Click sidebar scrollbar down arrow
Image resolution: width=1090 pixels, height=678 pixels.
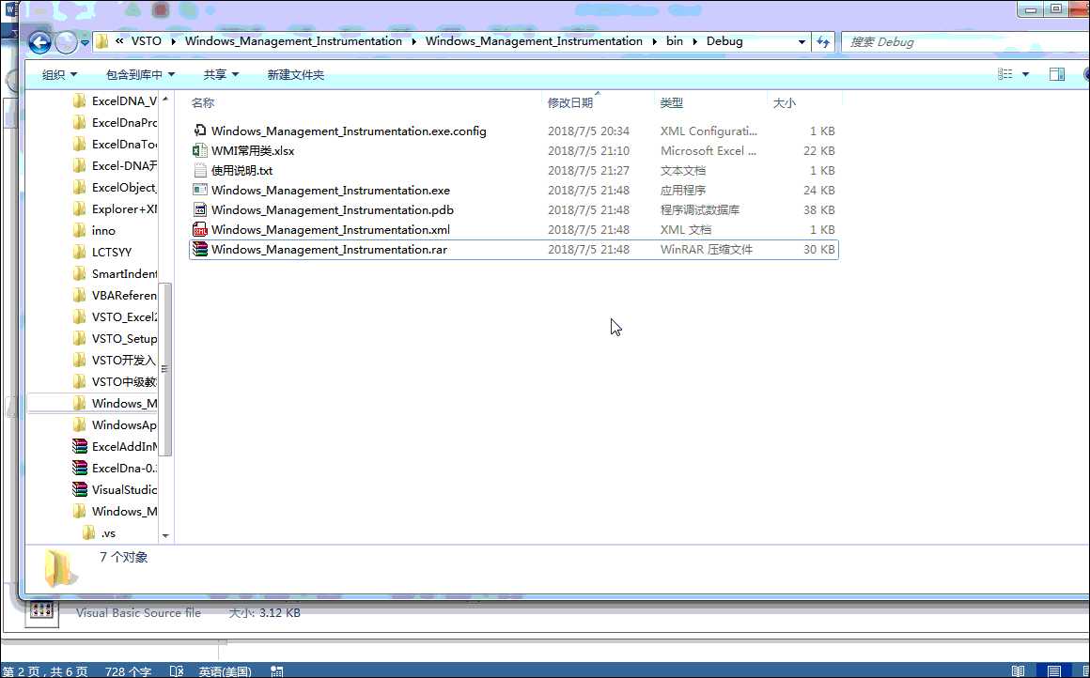point(165,535)
